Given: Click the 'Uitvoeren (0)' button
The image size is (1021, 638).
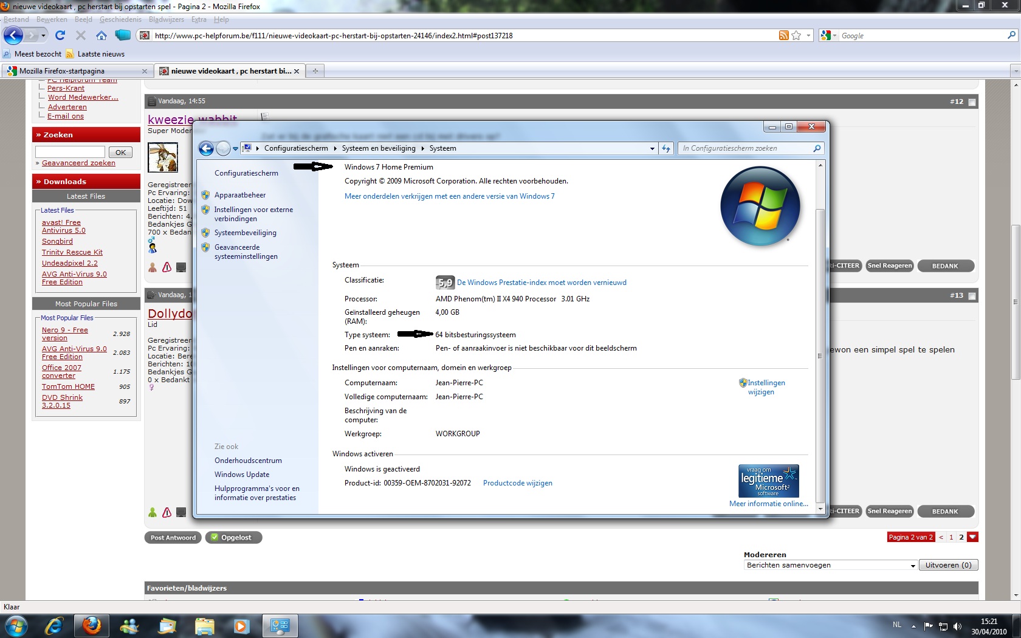Looking at the screenshot, I should click(948, 565).
